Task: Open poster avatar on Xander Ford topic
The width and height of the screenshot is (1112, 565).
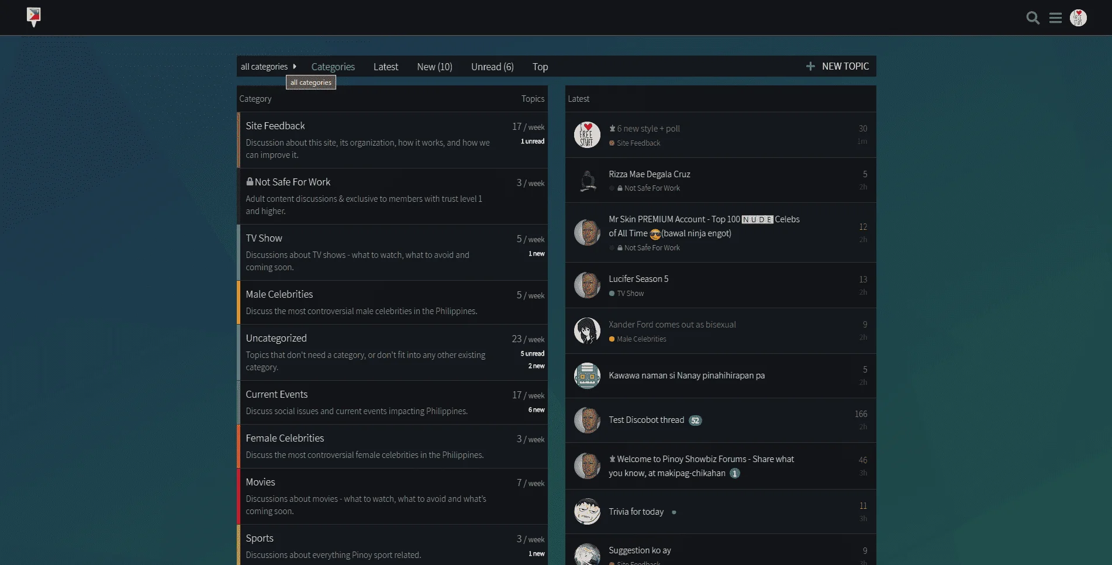Action: tap(587, 331)
